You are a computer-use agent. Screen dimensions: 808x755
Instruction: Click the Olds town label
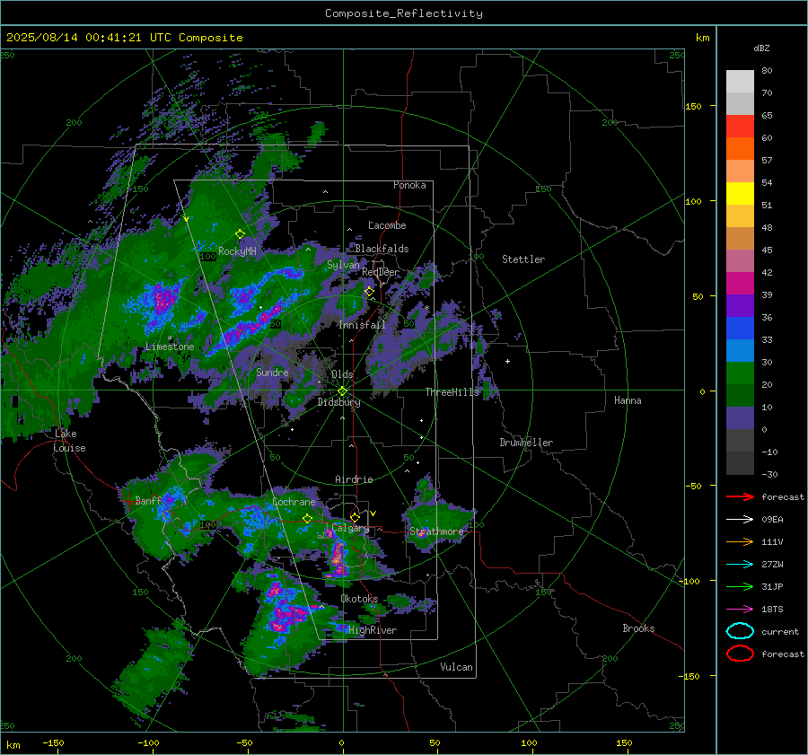(342, 374)
